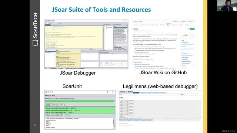The height and width of the screenshot is (133, 237).
Task: Click the presenter's webcam thumbnail
Action: pos(227,6)
